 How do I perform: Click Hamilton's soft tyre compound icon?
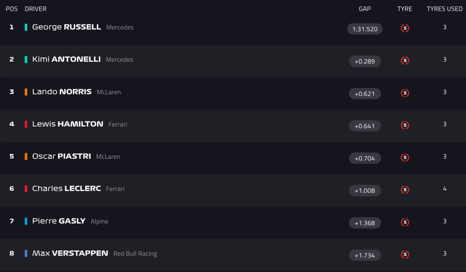click(405, 126)
